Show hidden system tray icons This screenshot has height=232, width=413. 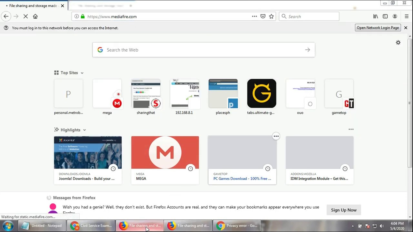(x=352, y=226)
